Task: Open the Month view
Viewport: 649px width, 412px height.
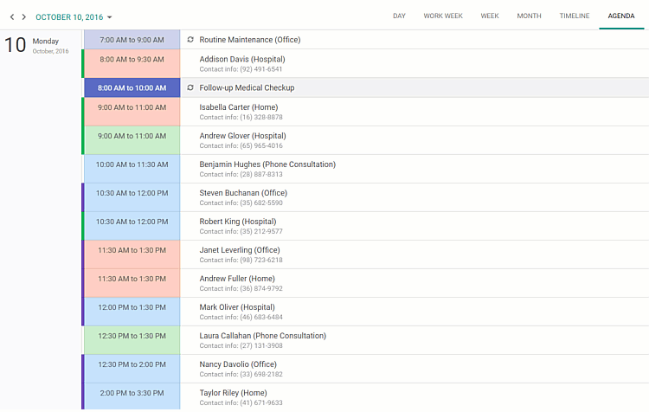Action: point(529,16)
